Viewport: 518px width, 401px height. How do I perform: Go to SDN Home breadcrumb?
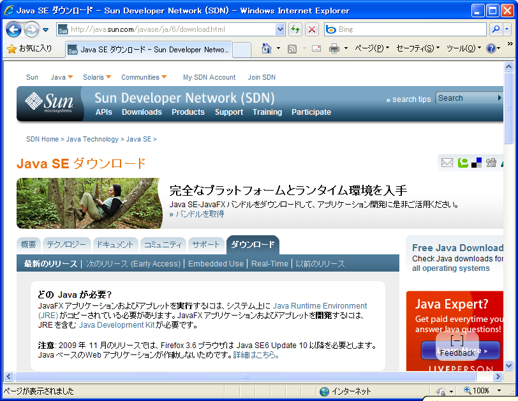coord(42,139)
